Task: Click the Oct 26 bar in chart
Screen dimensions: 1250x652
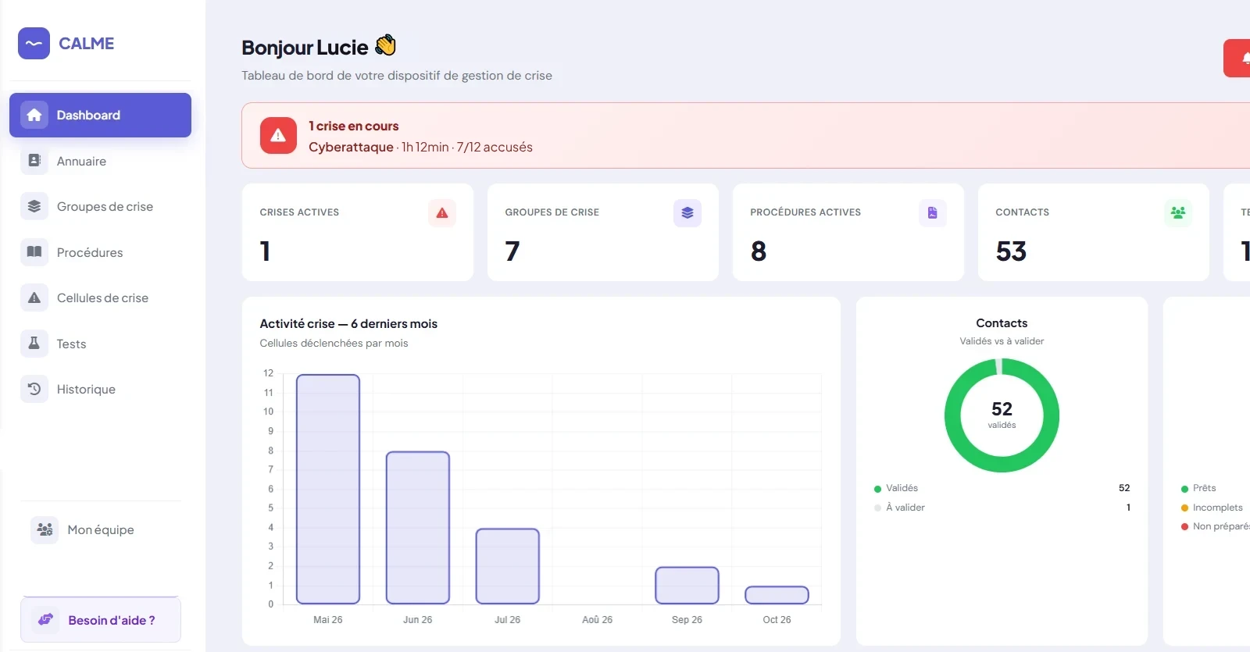Action: point(777,595)
